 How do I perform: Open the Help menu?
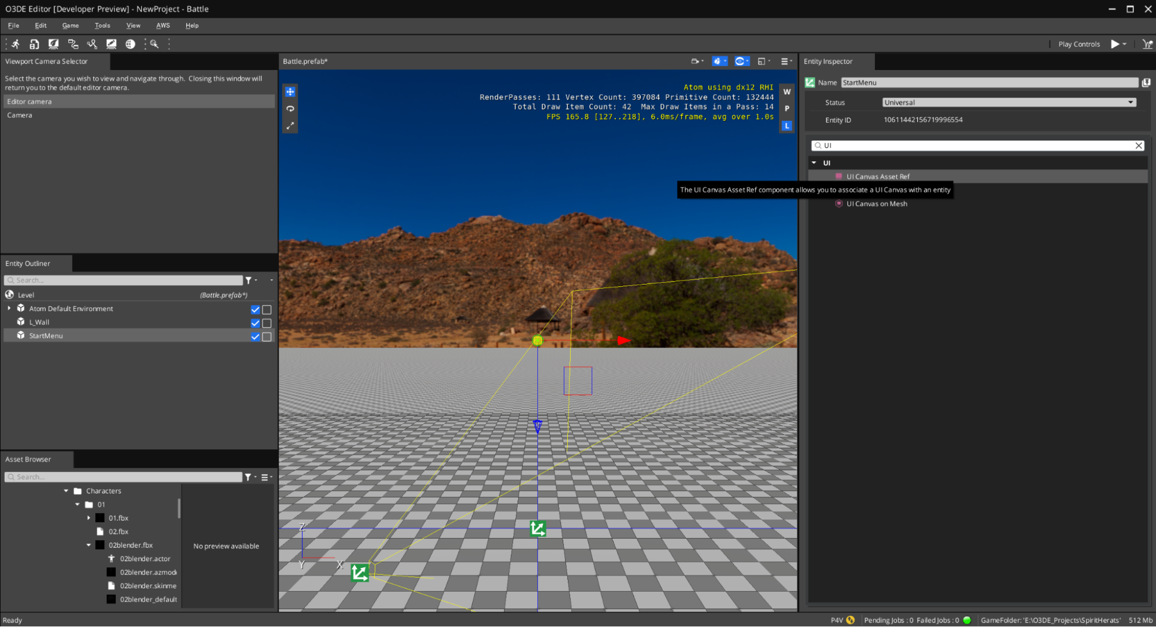point(192,25)
